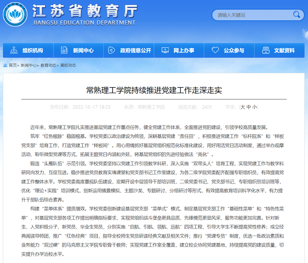Click the 网上办事 monitor icon
308x263 pixels.
pos(165,50)
